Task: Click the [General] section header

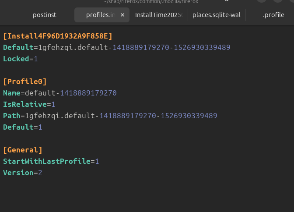Action: (x=23, y=150)
